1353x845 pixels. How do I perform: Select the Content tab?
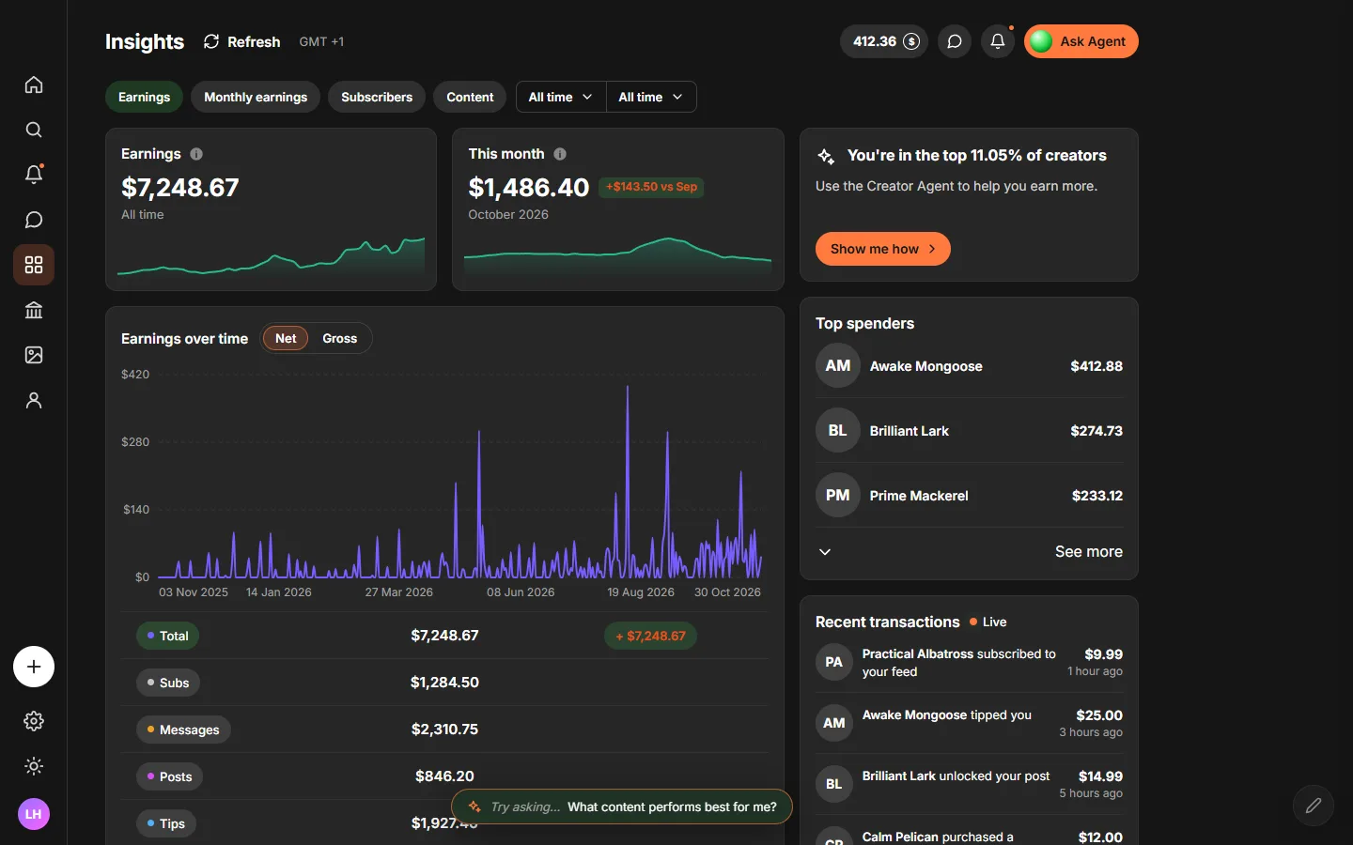[470, 97]
